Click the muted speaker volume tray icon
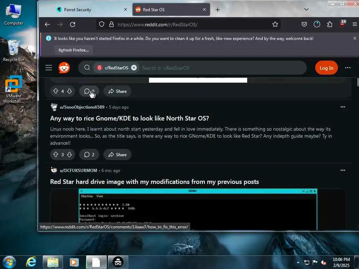The height and width of the screenshot is (269, 359). 324,262
